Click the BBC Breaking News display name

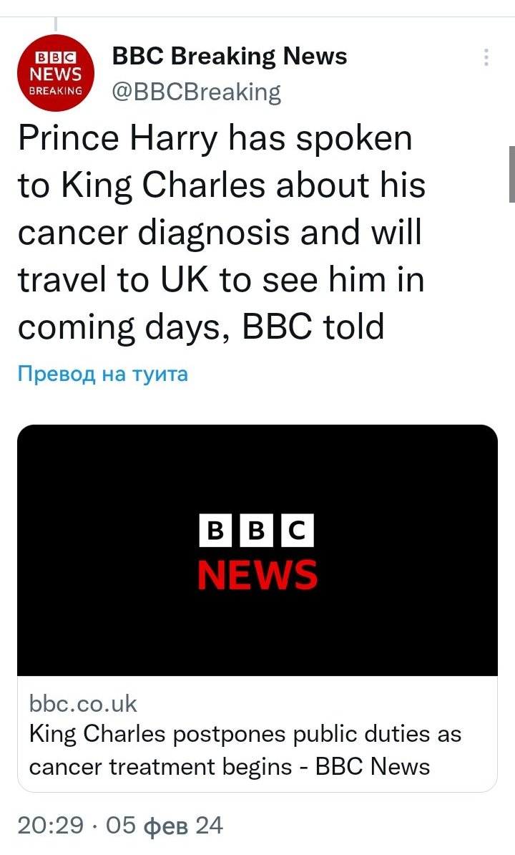click(x=230, y=56)
